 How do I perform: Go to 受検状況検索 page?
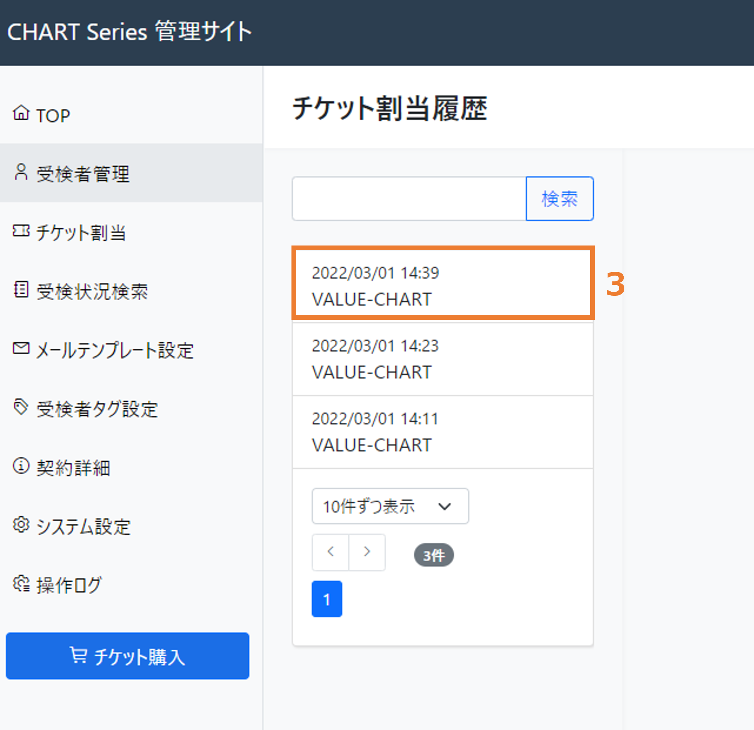tap(131, 291)
